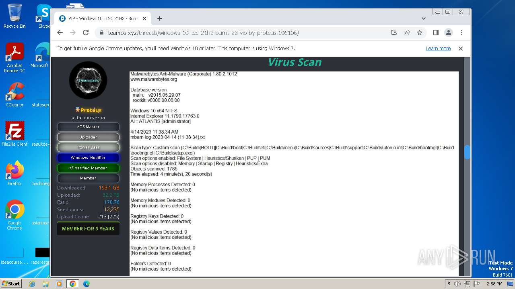Viewport: 515px width, 289px height.
Task: Open the CCleaner desktop icon
Action: (14, 95)
